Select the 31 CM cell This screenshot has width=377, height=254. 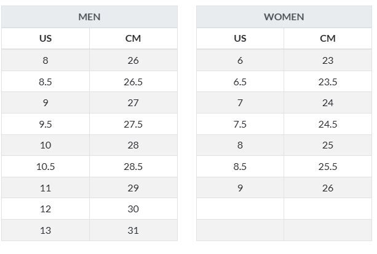pos(133,231)
